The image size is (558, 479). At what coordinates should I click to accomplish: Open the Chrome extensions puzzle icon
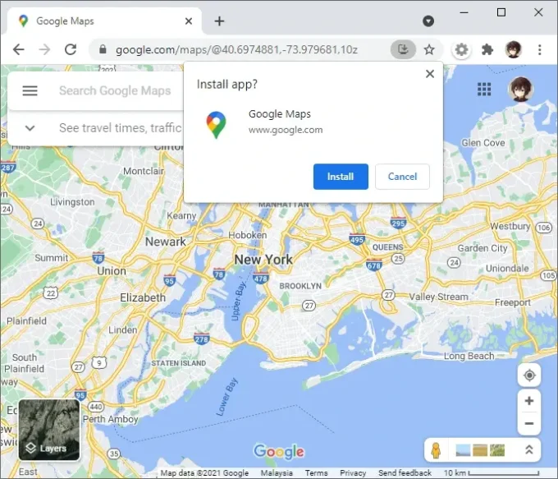(487, 49)
